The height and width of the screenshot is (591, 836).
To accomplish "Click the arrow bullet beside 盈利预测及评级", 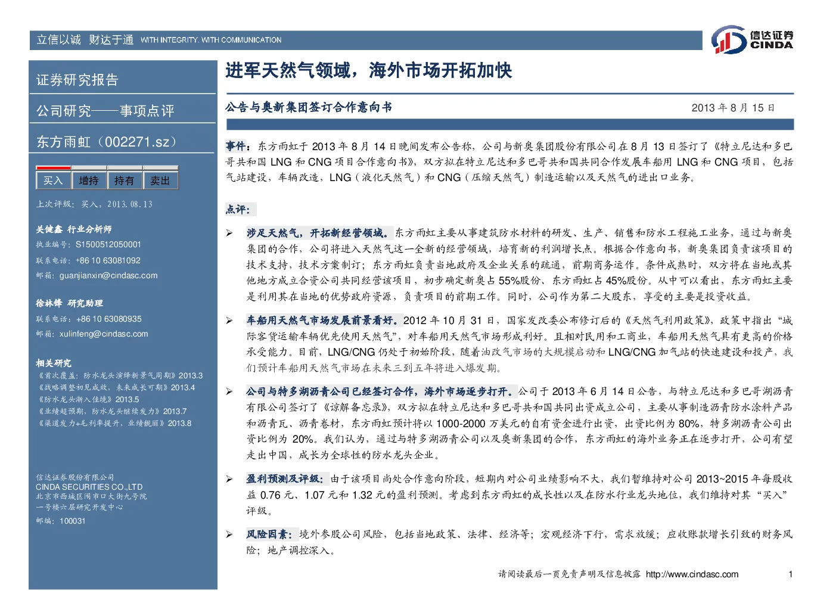I will (229, 479).
